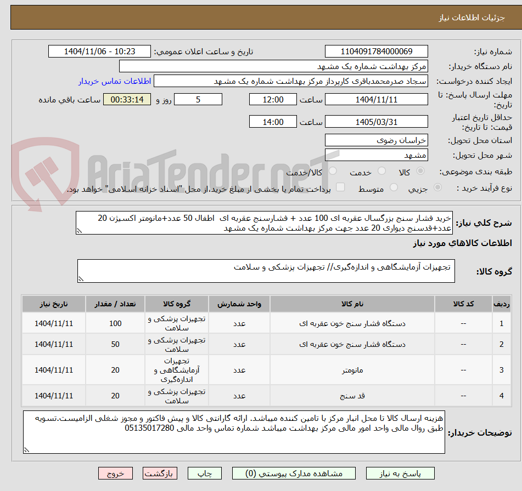Click quantity 50 in row 2
Screen dimensions: 522x491
coord(115,344)
